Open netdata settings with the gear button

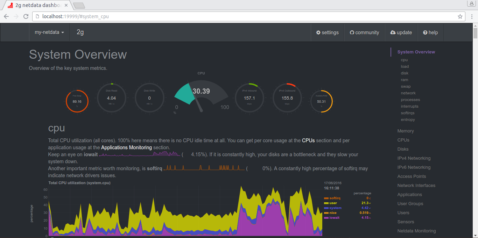pyautogui.click(x=328, y=33)
